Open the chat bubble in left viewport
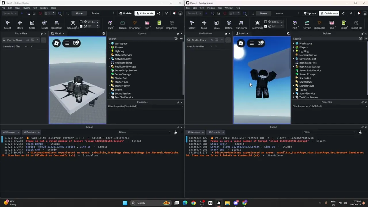The width and height of the screenshot is (368, 207). coord(76,43)
